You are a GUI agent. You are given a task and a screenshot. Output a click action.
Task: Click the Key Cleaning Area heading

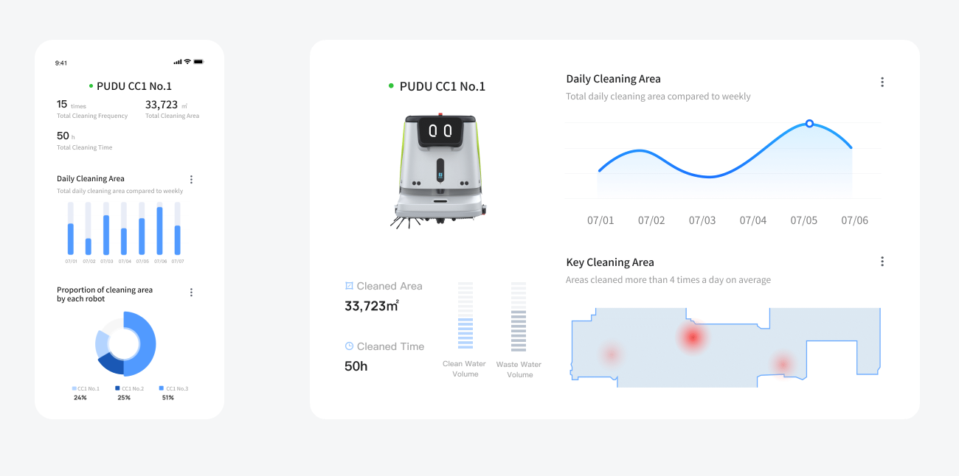point(610,262)
